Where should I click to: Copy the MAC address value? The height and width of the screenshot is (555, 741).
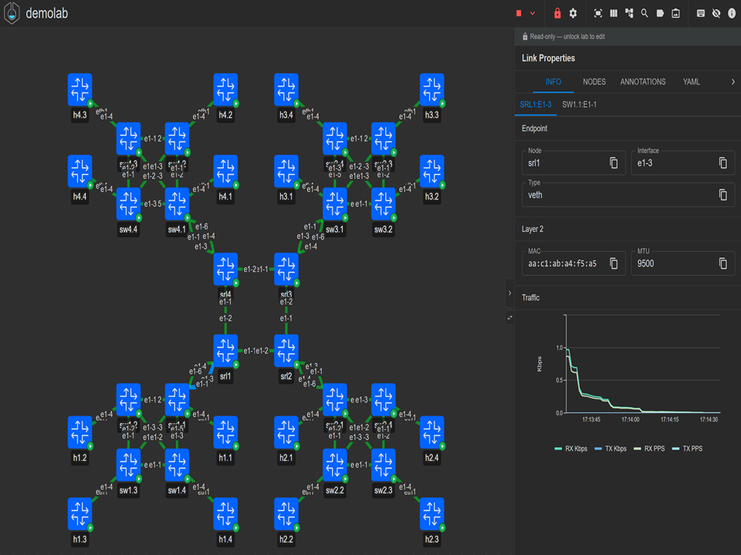tap(614, 264)
